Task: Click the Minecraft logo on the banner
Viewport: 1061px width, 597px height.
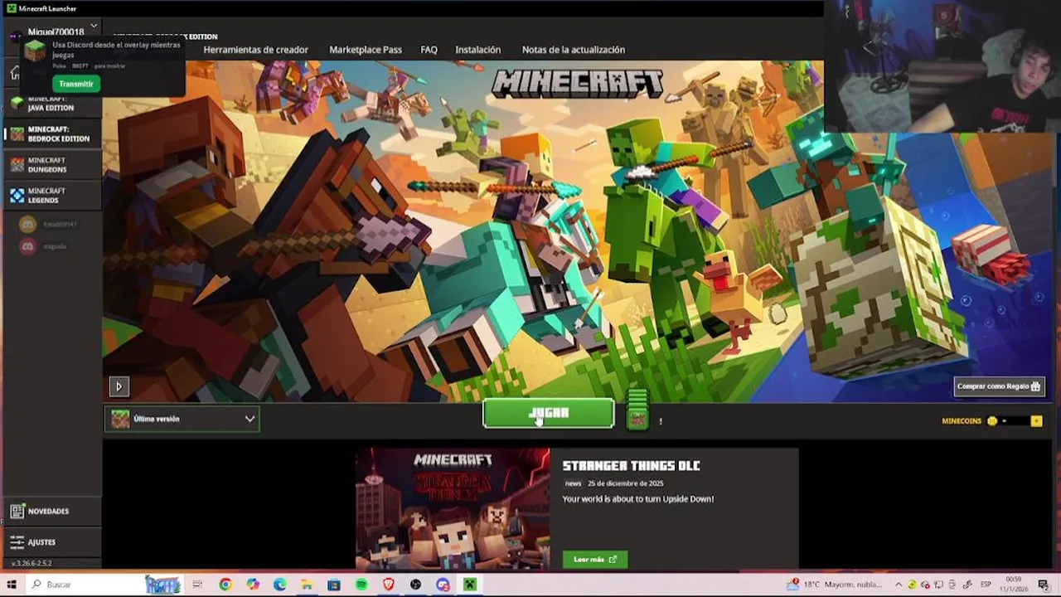Action: click(578, 84)
